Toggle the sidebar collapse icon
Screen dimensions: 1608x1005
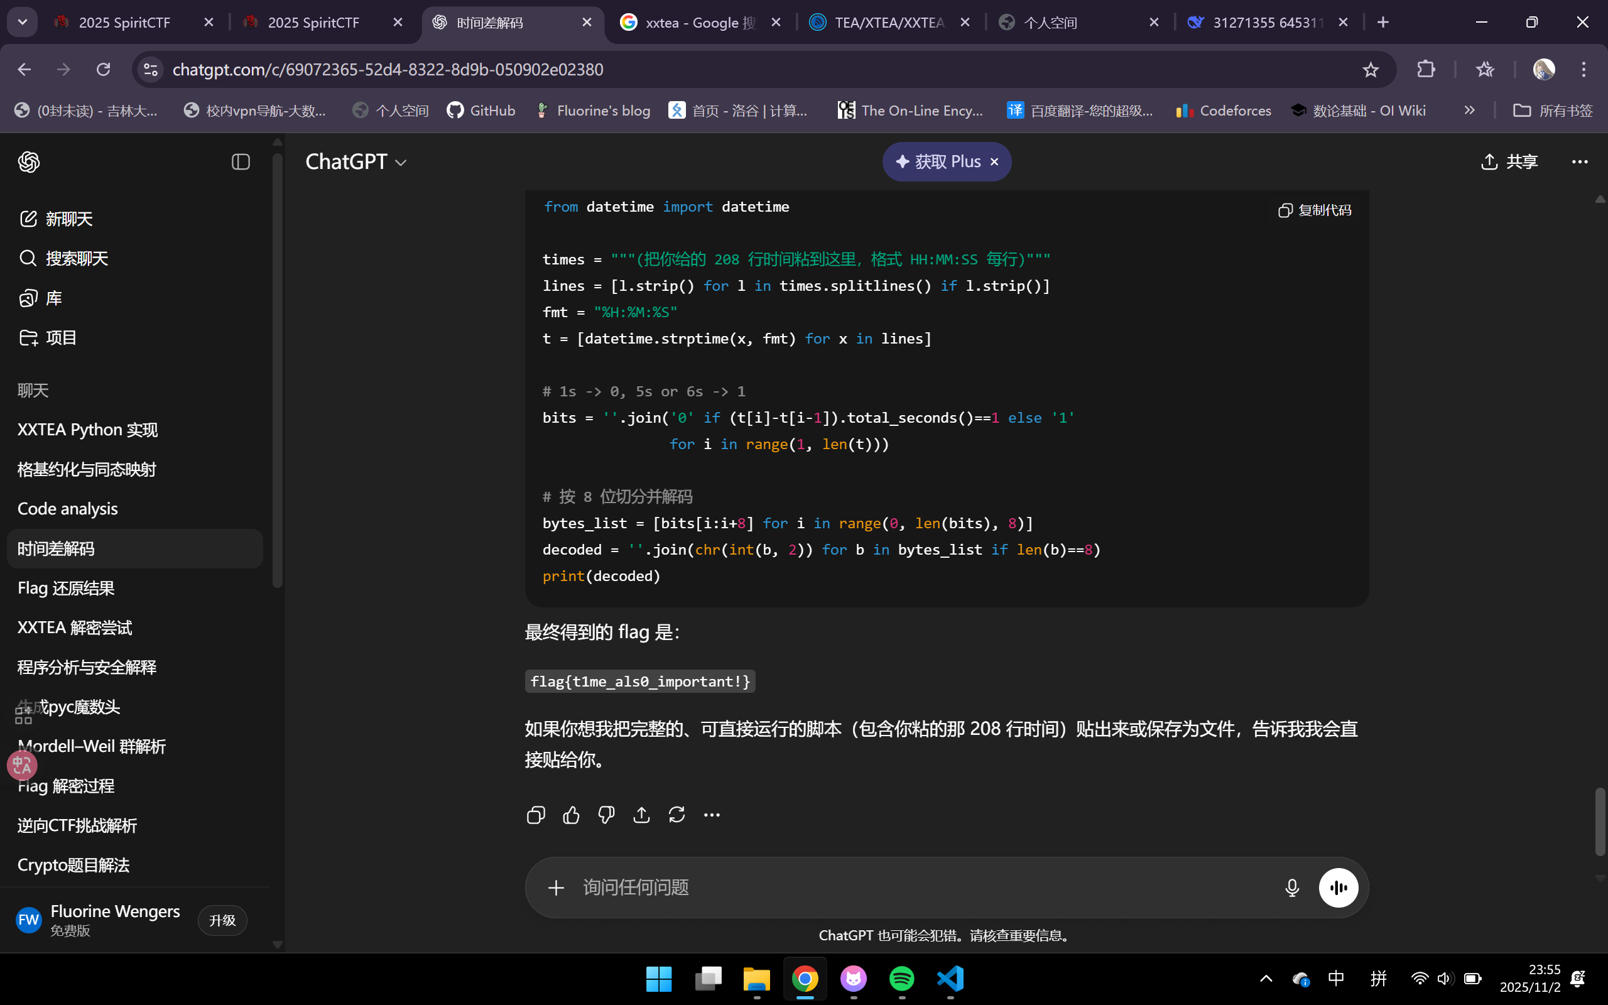(x=241, y=162)
